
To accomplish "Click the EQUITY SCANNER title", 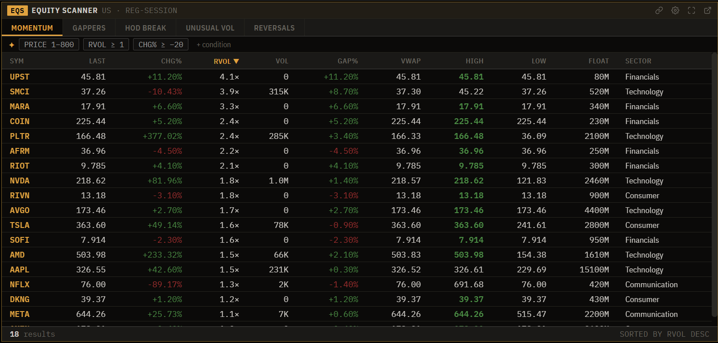I will pos(64,10).
